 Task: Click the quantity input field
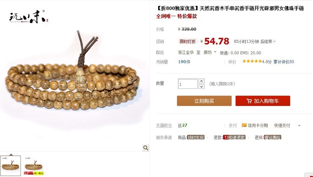tap(188, 84)
